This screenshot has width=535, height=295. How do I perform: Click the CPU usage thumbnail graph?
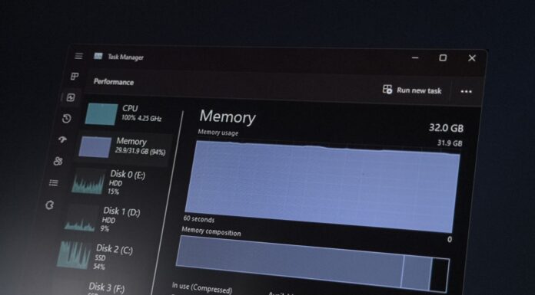pyautogui.click(x=101, y=114)
